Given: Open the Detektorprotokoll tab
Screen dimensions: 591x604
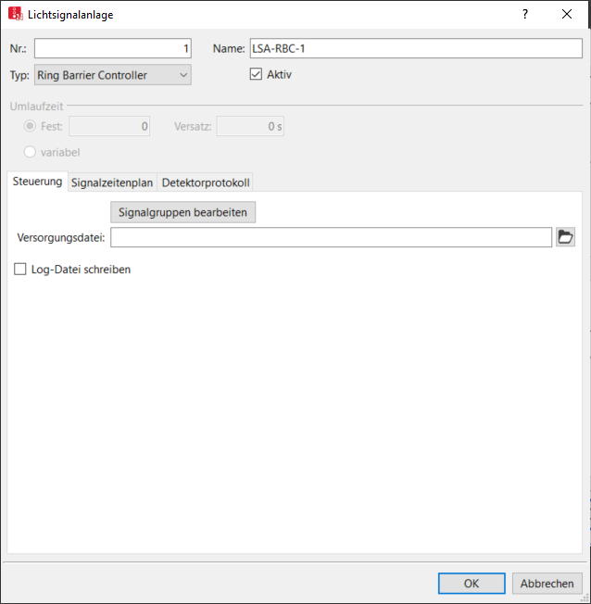Looking at the screenshot, I should click(206, 182).
